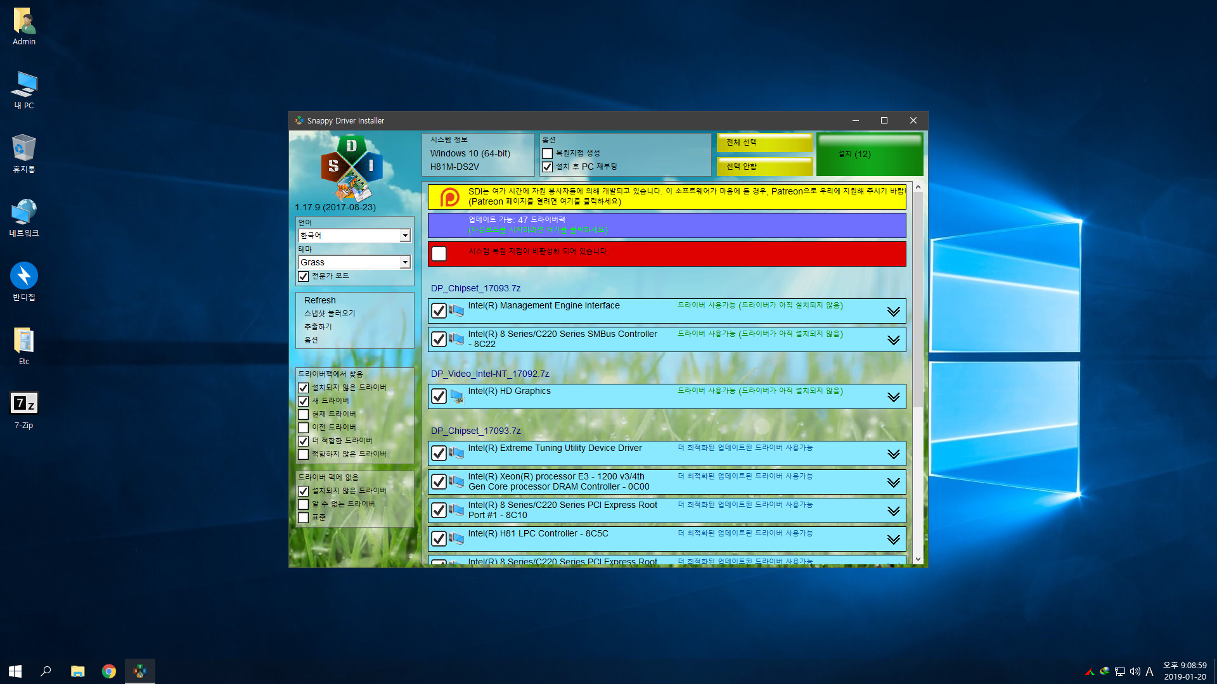The image size is (1217, 684).
Task: Click device icon beside Intel HD Graphics
Action: click(456, 396)
